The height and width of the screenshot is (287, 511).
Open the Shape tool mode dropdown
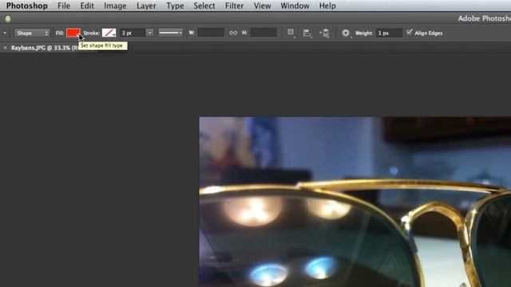click(x=32, y=33)
